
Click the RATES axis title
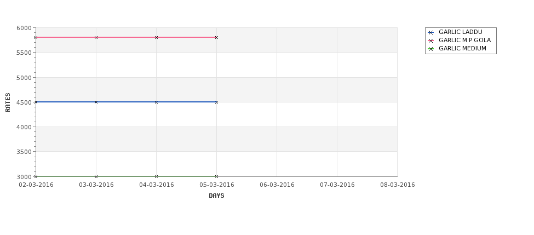coord(8,102)
